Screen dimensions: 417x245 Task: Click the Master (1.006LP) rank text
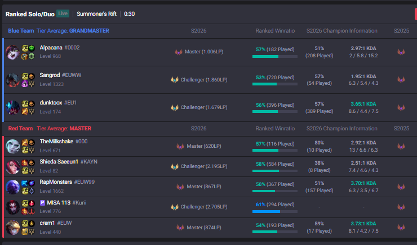click(204, 52)
